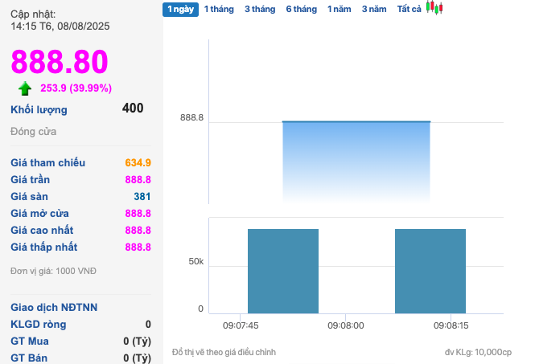Select the '1 ngày' time range tab
The width and height of the screenshot is (535, 364).
[x=180, y=10]
